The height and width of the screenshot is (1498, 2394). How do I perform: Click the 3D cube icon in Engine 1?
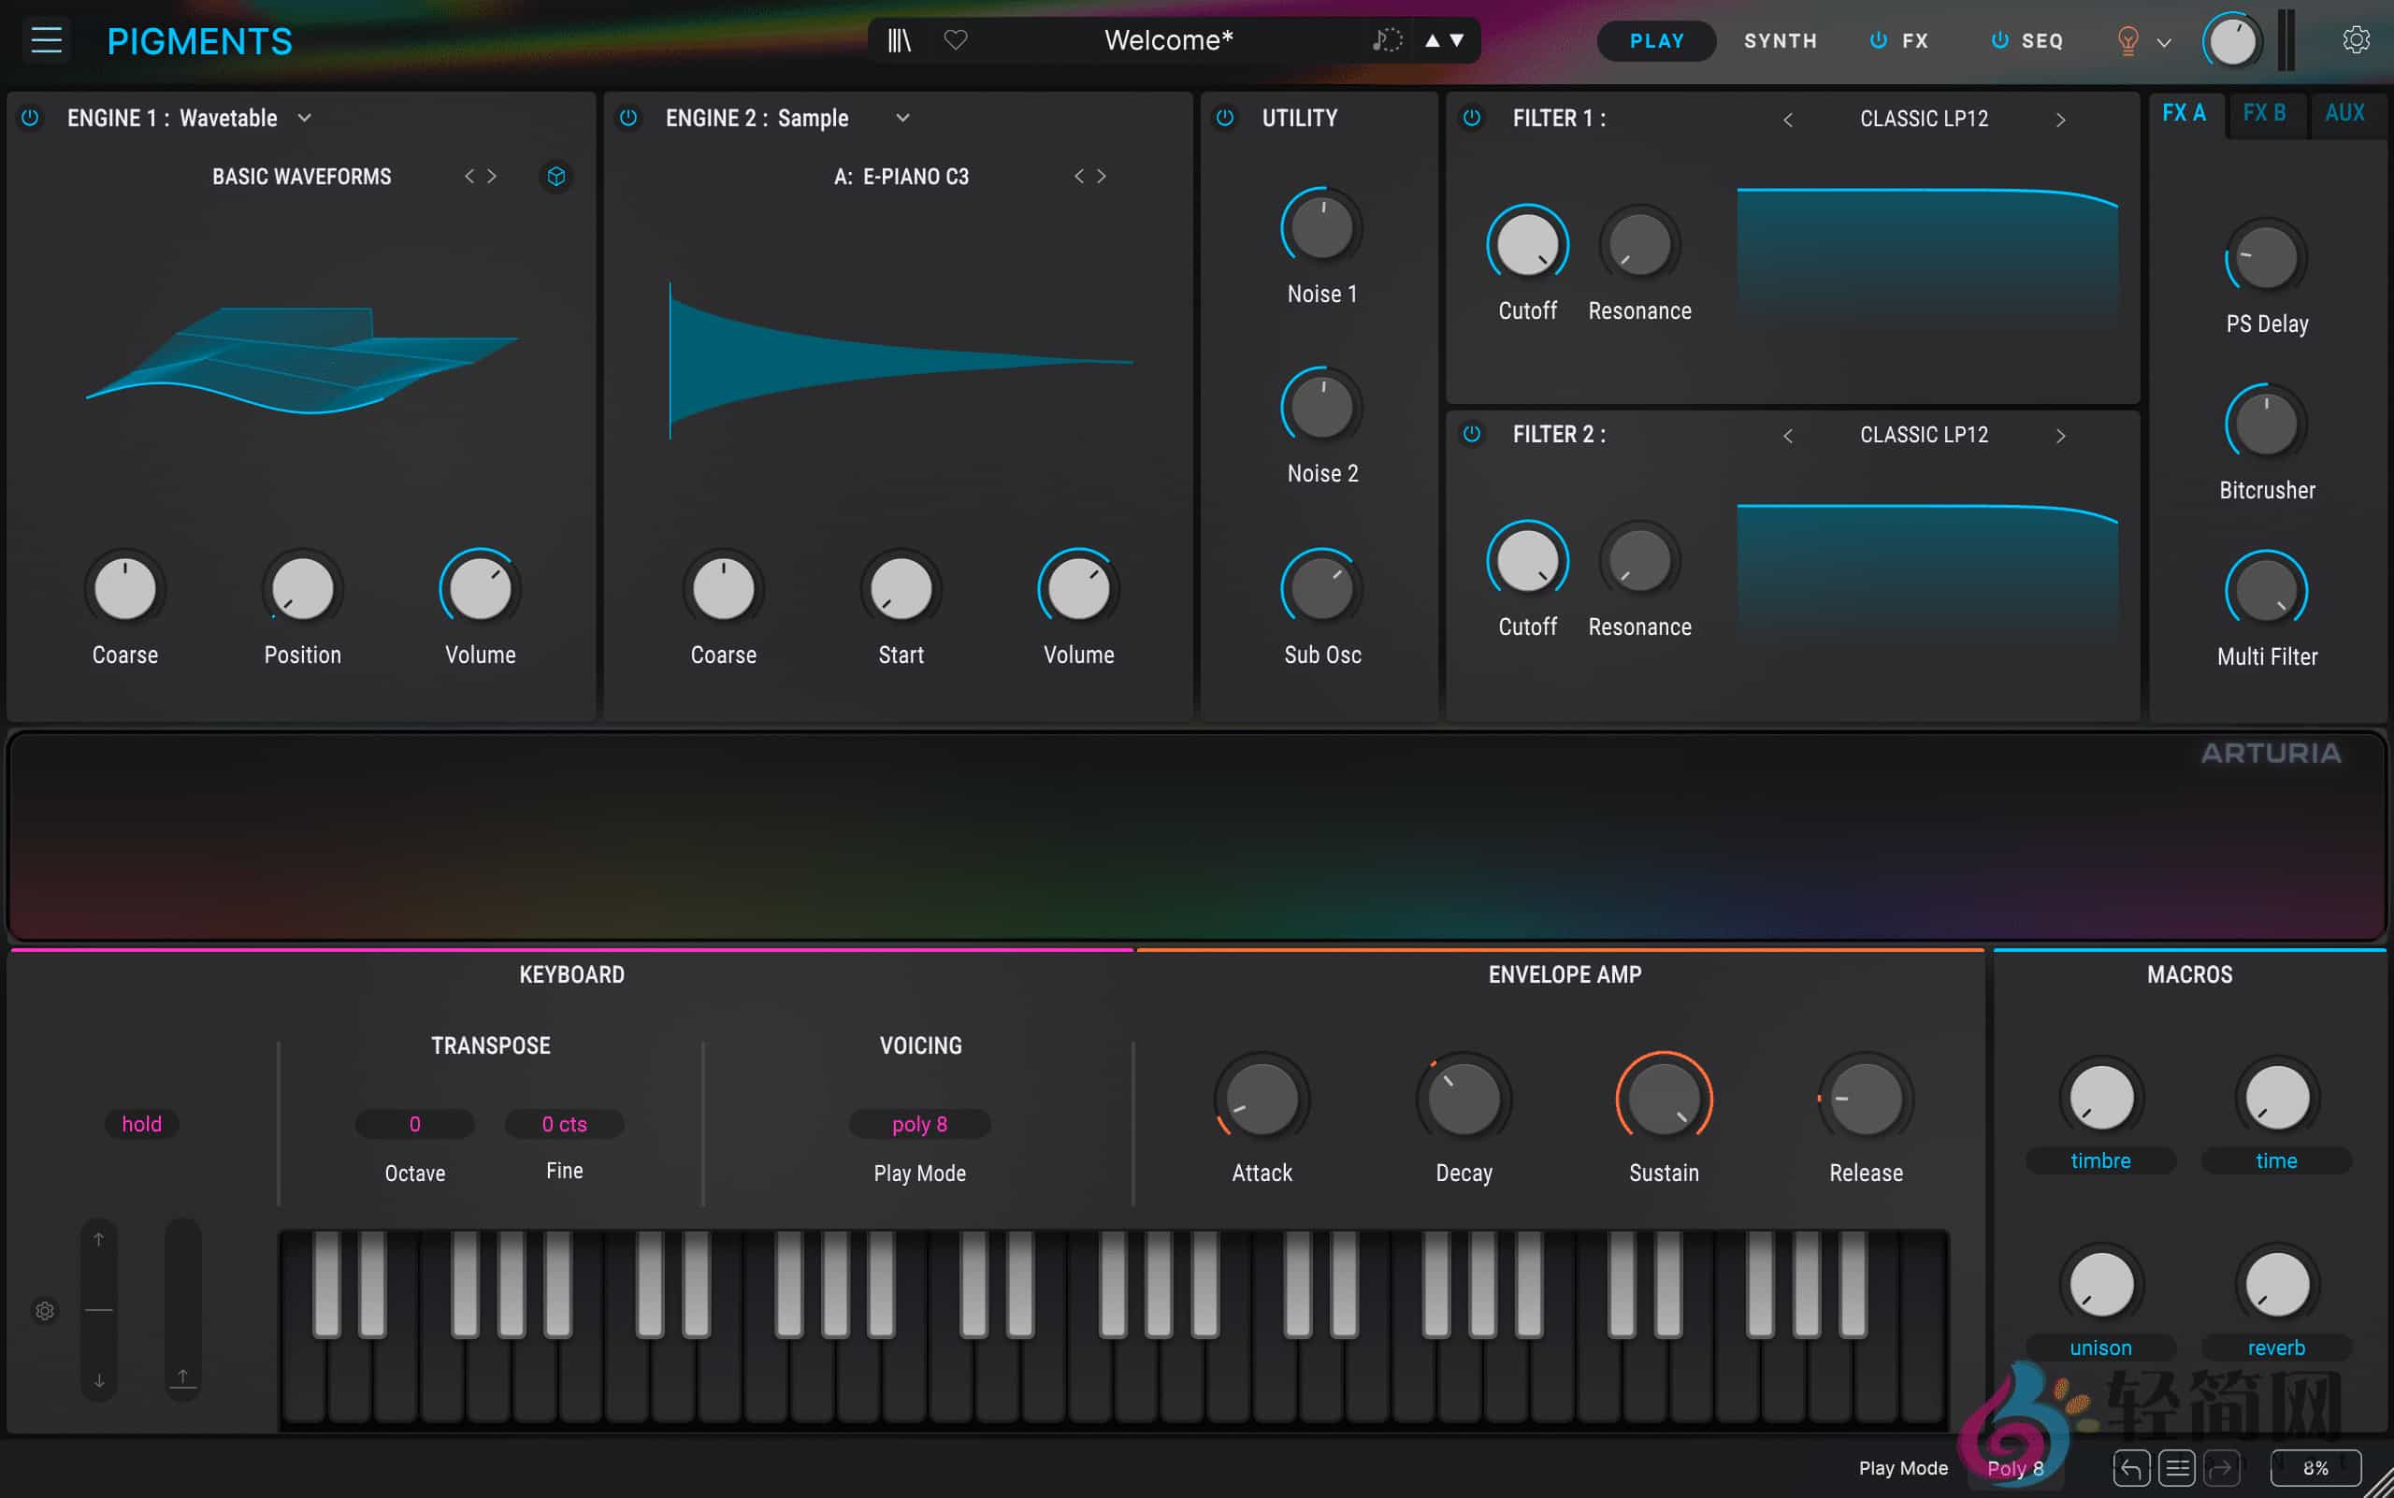555,177
